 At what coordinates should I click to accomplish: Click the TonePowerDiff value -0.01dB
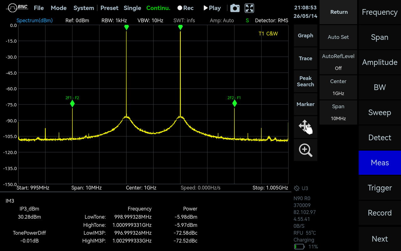tap(29, 241)
